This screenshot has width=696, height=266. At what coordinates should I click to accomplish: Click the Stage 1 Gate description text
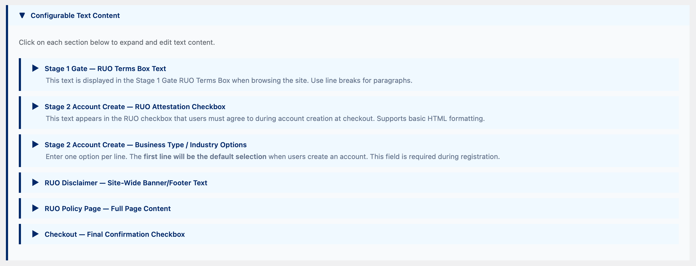[229, 81]
